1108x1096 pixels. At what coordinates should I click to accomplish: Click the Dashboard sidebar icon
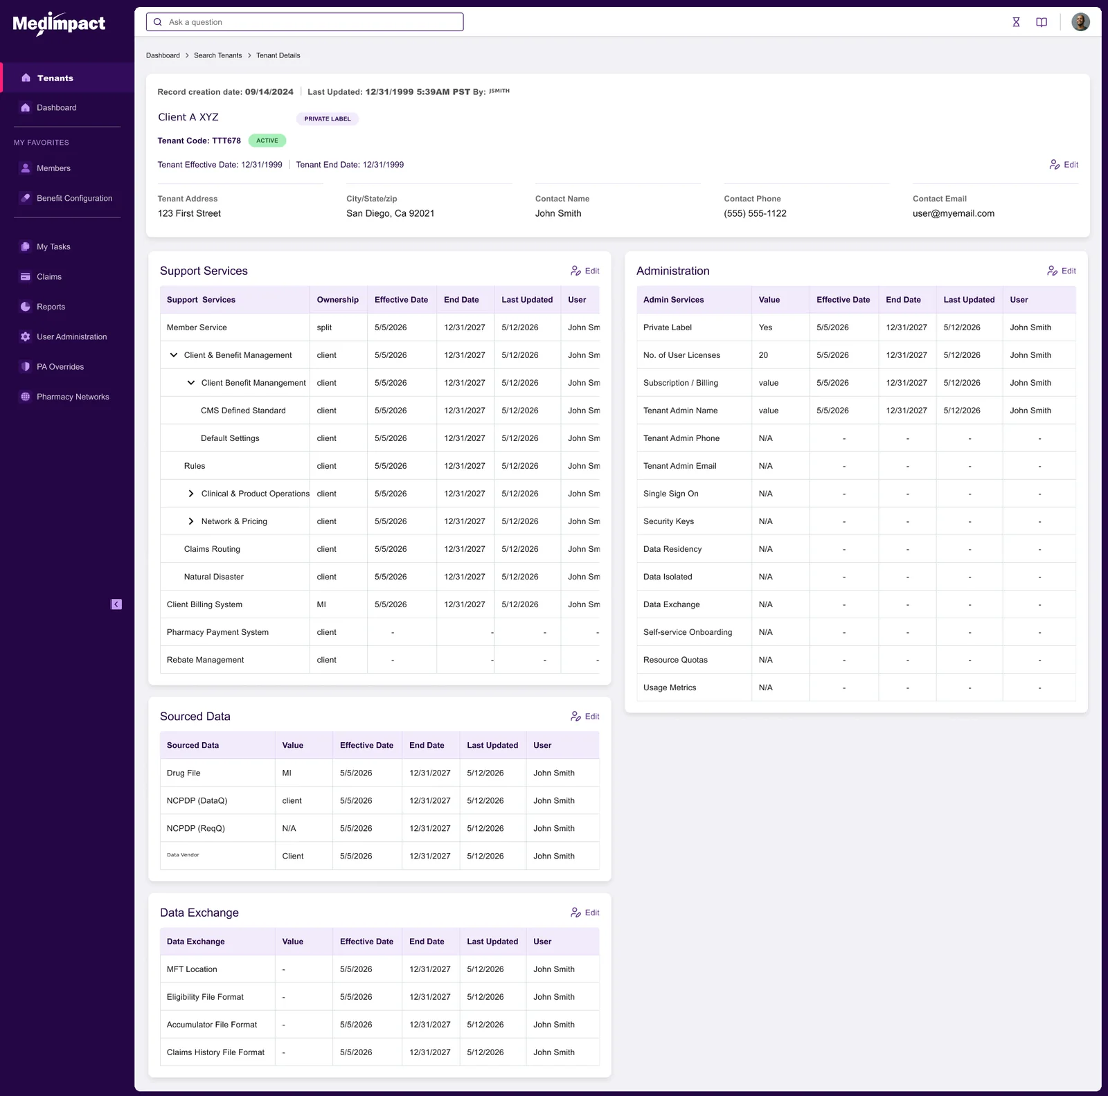tap(26, 107)
